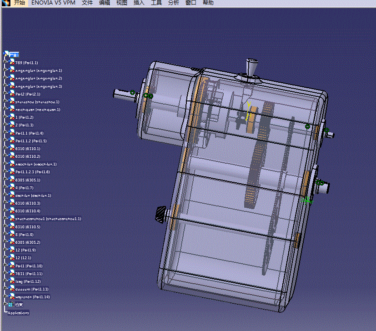Click the part icon for xingxinglun.3
Image resolution: width=376 pixels, height=331 pixels.
pos(11,85)
